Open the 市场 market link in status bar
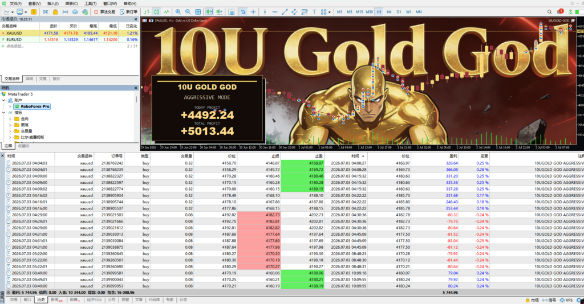The width and height of the screenshot is (584, 304). [x=532, y=300]
